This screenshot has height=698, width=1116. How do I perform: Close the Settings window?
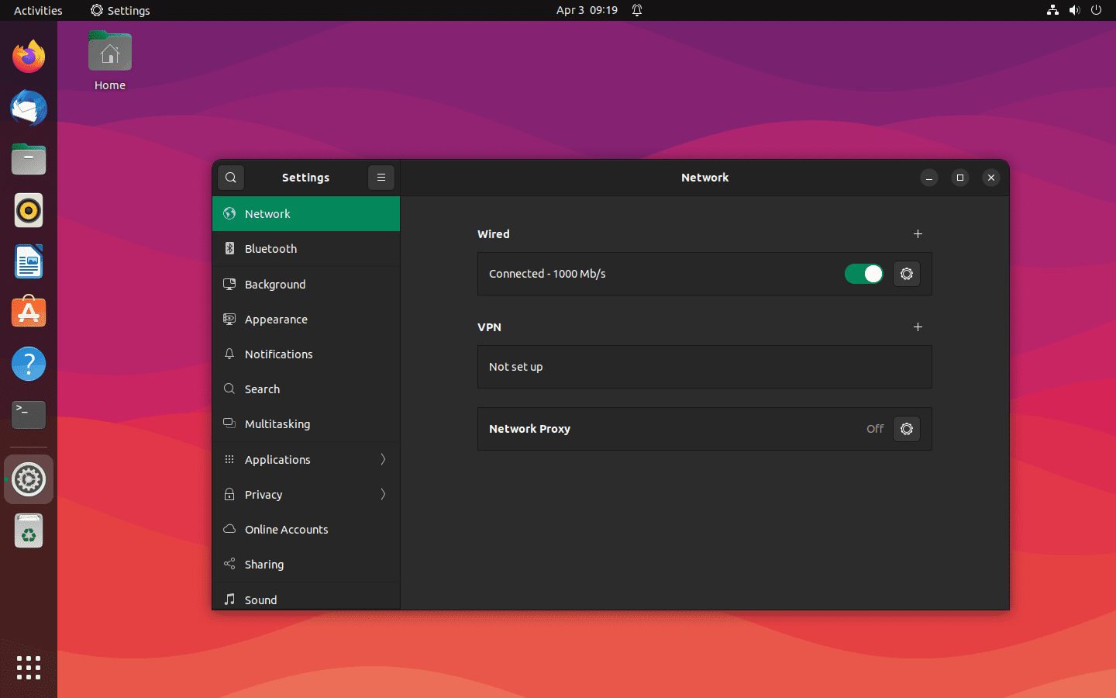click(991, 178)
